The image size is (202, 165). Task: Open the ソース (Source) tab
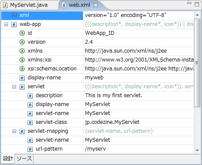24,159
